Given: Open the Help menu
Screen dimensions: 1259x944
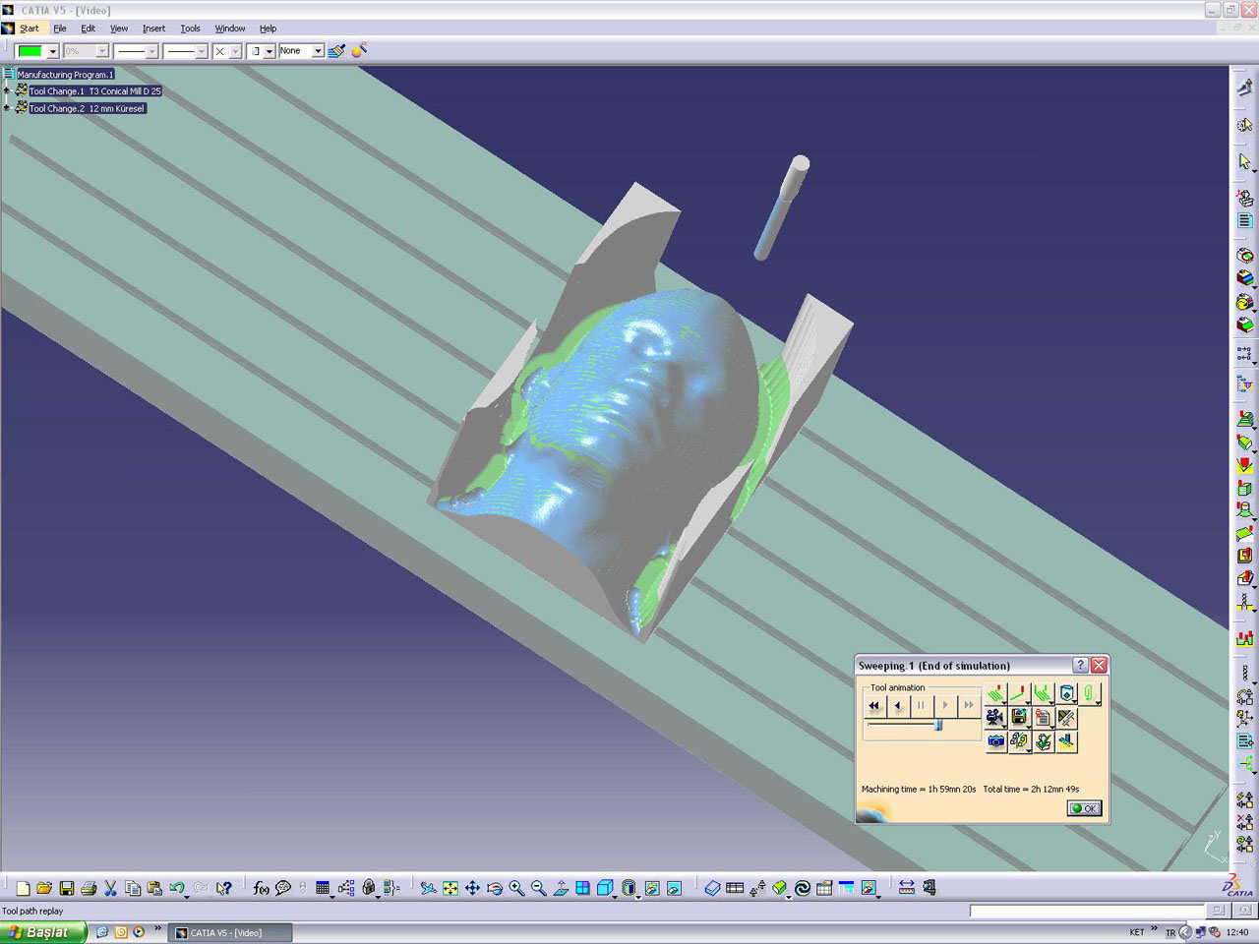Looking at the screenshot, I should pyautogui.click(x=268, y=29).
